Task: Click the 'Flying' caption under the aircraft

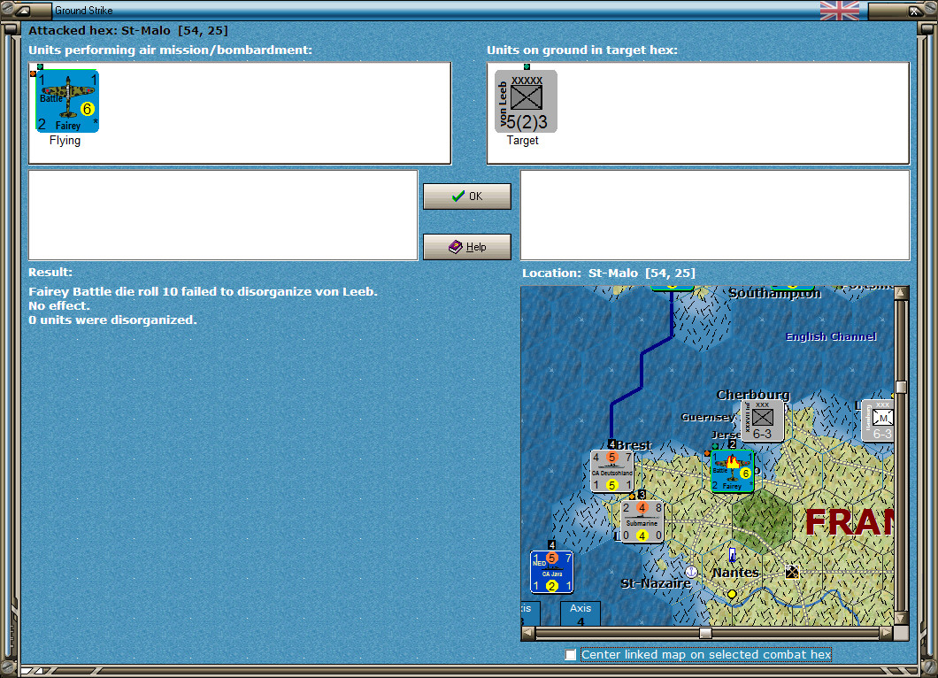Action: [x=65, y=140]
